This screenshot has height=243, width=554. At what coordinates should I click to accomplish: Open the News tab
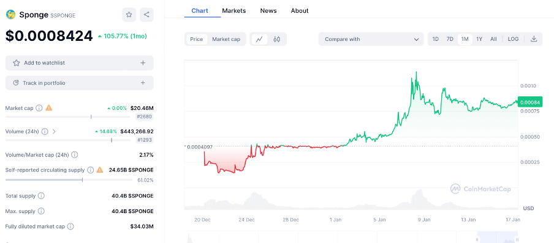pos(268,11)
